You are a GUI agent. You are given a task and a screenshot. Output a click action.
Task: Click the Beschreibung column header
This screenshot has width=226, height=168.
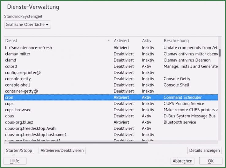[176, 41]
